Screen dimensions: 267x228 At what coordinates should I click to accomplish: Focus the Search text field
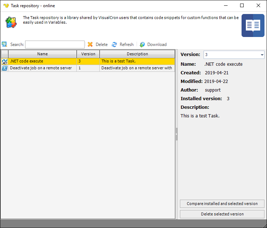pos(54,45)
